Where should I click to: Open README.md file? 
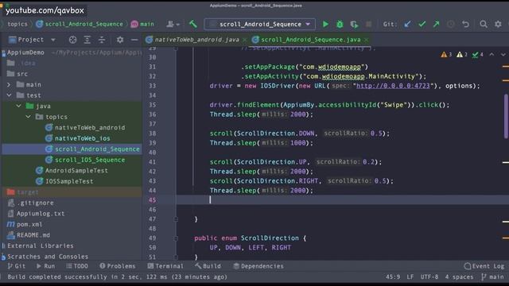pos(33,235)
